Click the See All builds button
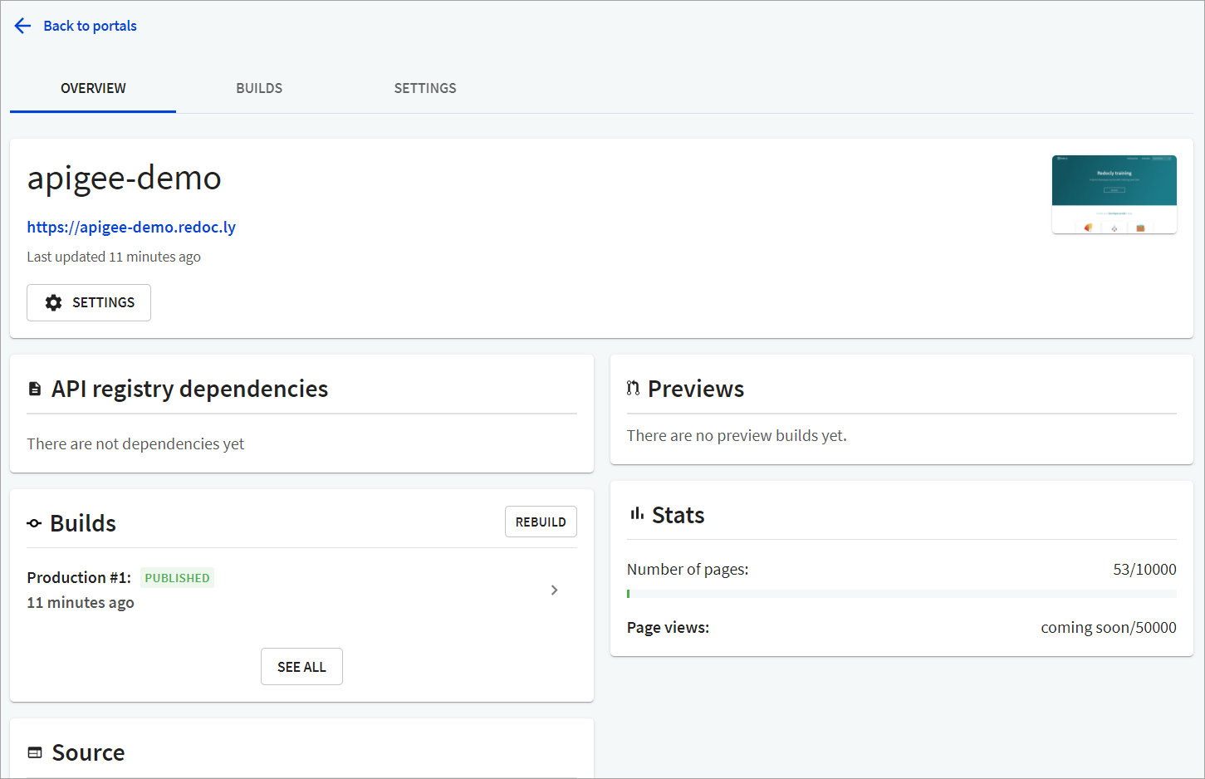The image size is (1205, 779). (x=301, y=667)
